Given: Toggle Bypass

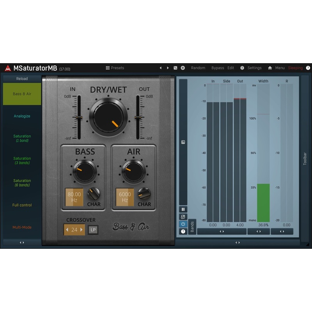Looking at the screenshot, I should (x=218, y=68).
